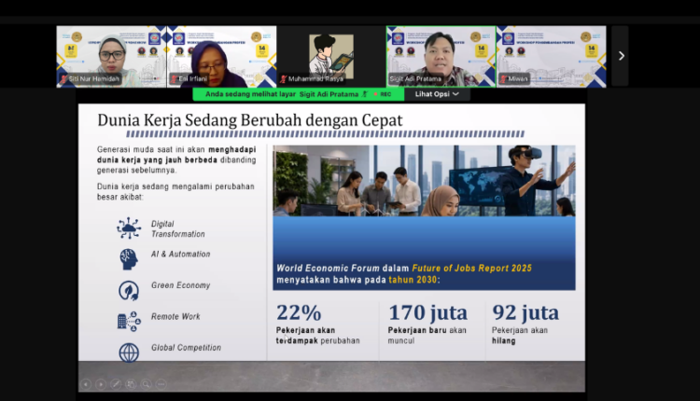The width and height of the screenshot is (700, 401).
Task: Click the 'Global Competition' label
Action: [186, 348]
